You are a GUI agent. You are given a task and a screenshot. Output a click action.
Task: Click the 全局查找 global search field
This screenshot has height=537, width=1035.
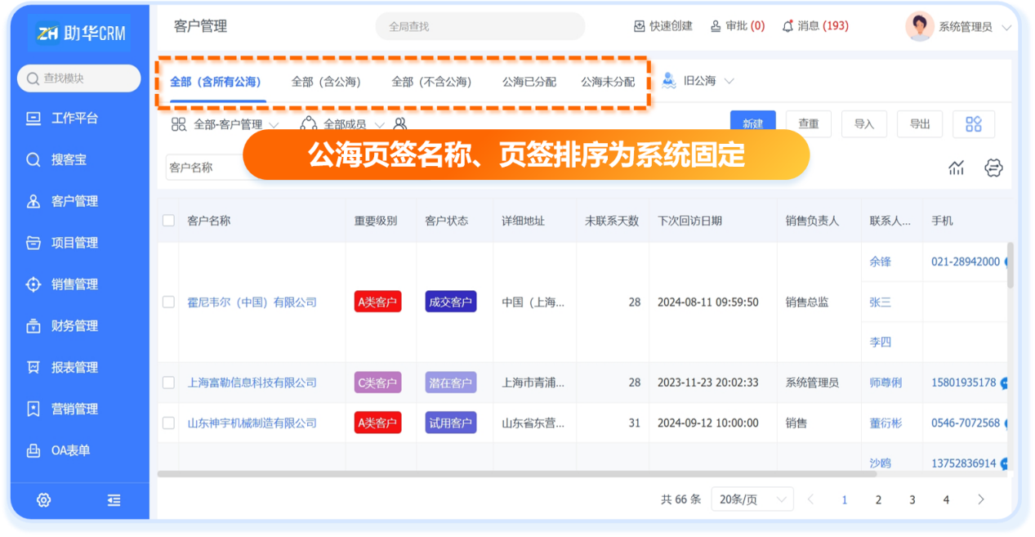[x=480, y=26]
